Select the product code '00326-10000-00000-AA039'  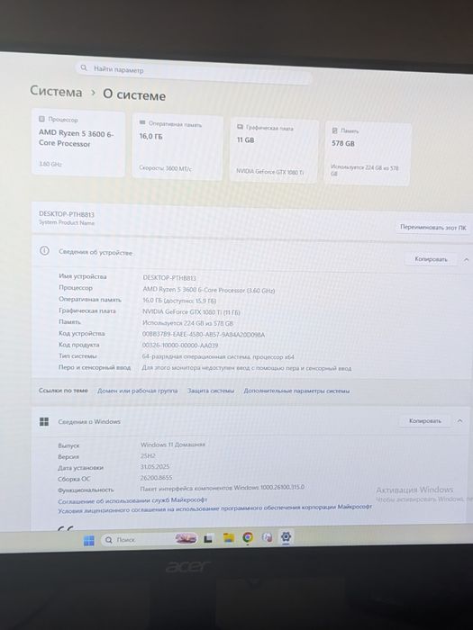pos(180,345)
